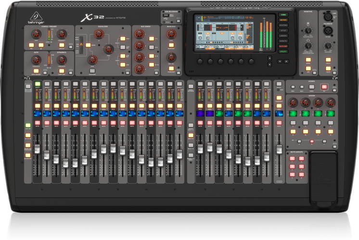Viewport: 359px width, 240px height.
Task: Turn the Equalizer Gain knob
Action: point(92,60)
